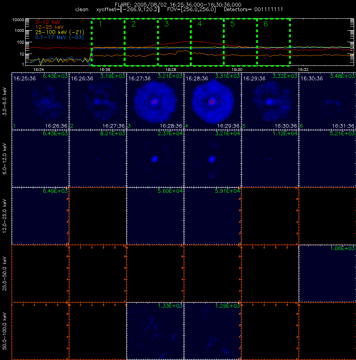
Task: Click the orange 12-25 keV legend entry
Action: point(49,27)
